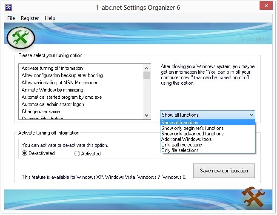The width and height of the screenshot is (277, 215).
Task: Choose Show only advanced functions option
Action: (x=192, y=134)
